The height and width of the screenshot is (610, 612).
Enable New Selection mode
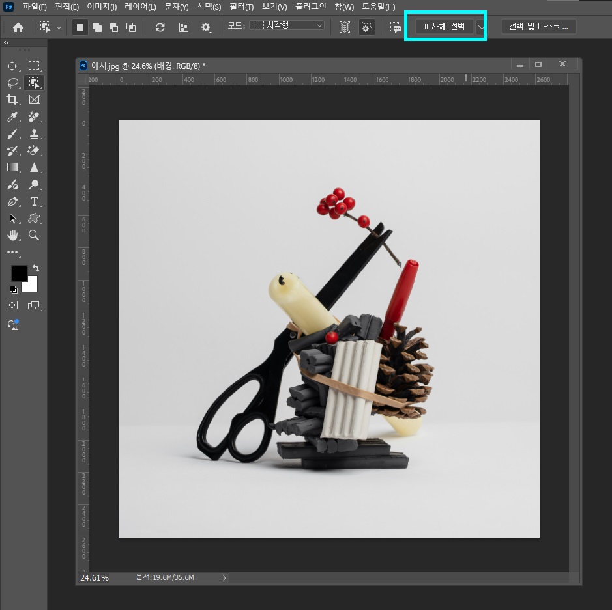pyautogui.click(x=80, y=27)
